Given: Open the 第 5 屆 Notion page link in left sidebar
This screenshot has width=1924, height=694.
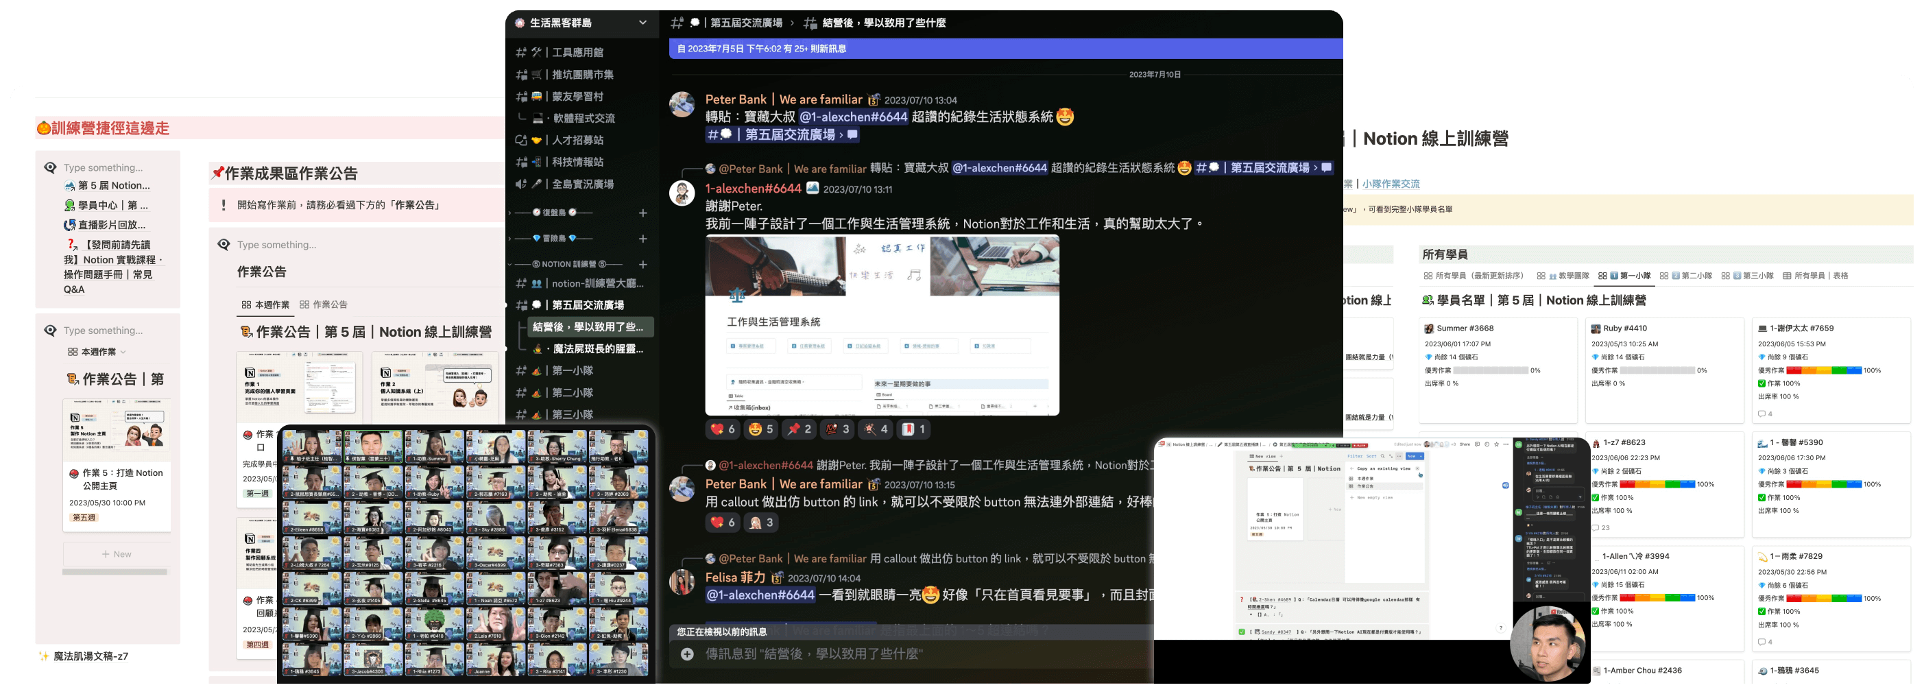Looking at the screenshot, I should pyautogui.click(x=107, y=186).
